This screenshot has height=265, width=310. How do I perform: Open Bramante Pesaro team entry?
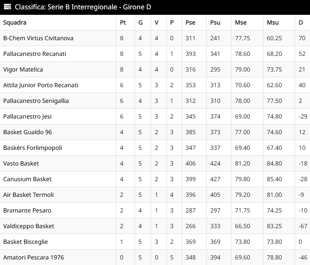click(x=26, y=210)
